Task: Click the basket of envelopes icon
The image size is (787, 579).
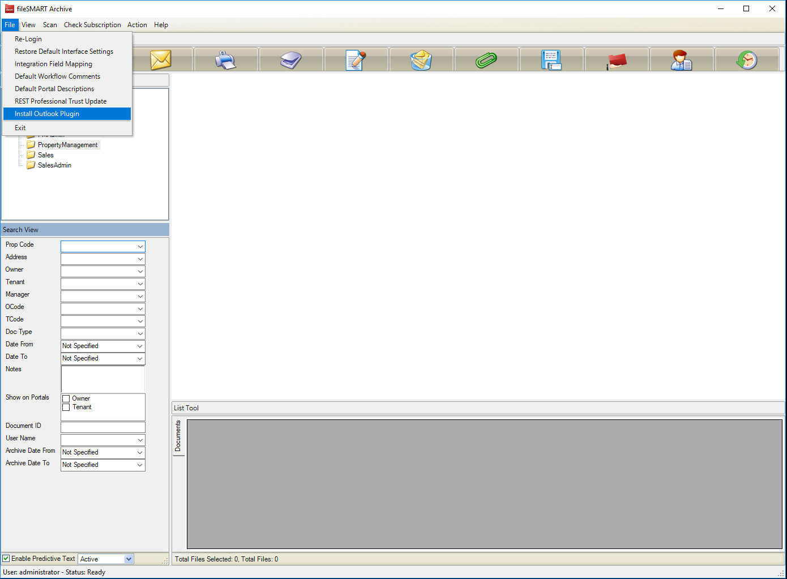Action: tap(421, 59)
